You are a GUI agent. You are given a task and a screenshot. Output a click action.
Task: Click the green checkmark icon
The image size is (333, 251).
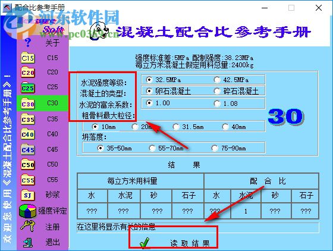[x=144, y=243]
